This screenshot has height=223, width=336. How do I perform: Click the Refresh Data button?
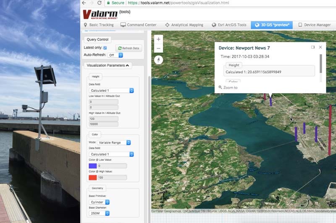(x=129, y=48)
